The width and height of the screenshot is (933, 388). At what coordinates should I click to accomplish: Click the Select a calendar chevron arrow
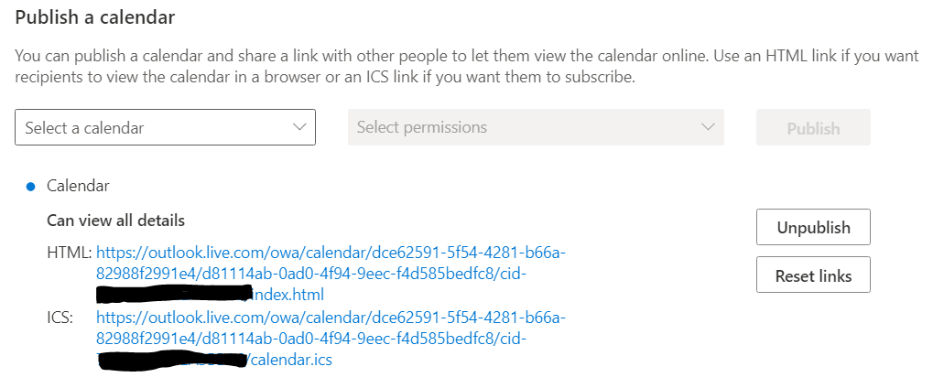click(x=298, y=127)
